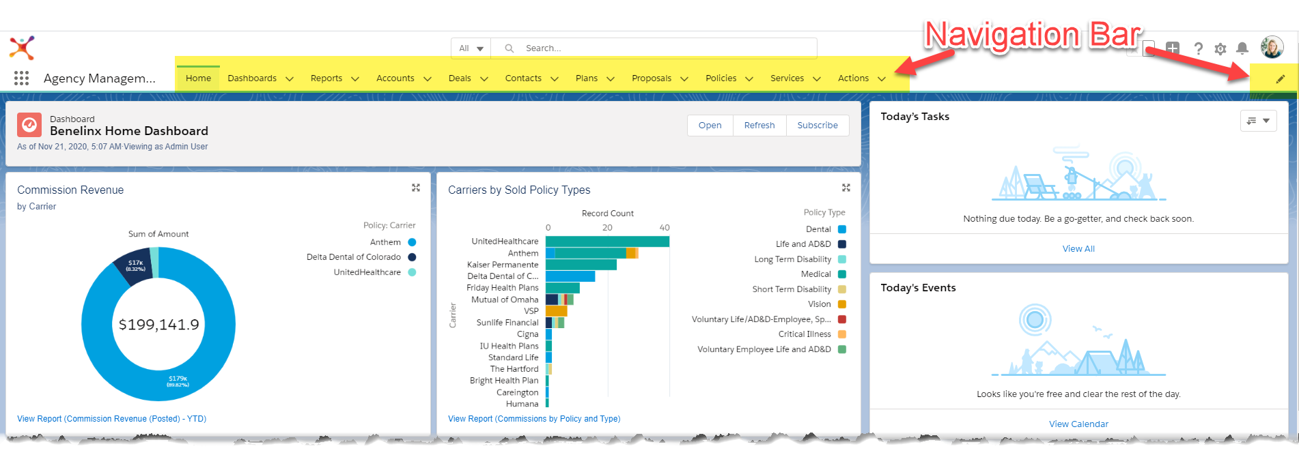1299x453 pixels.
Task: Open the Actions tab
Action: 854,78
